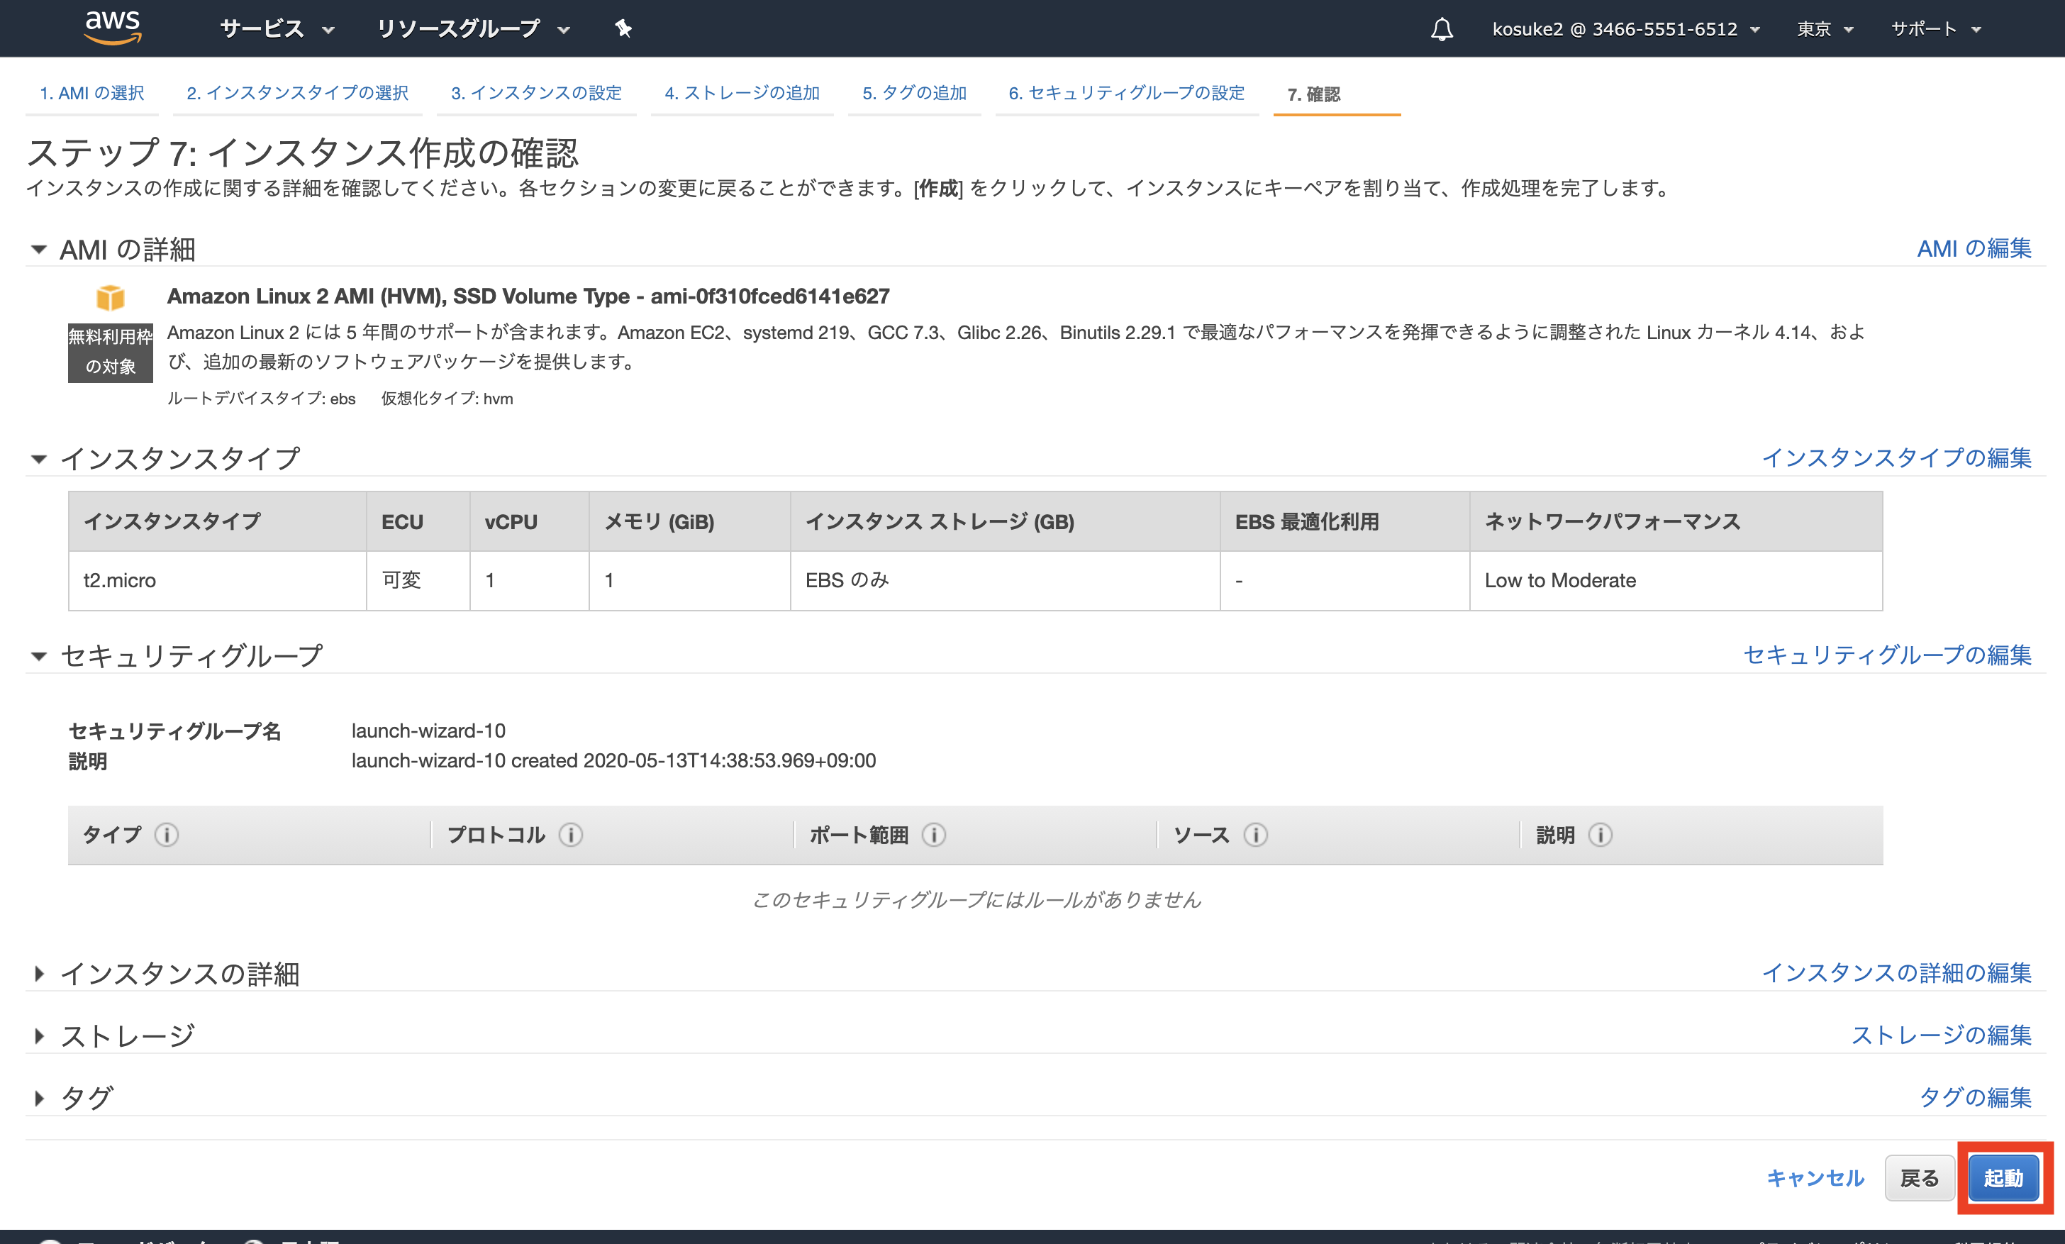Click info icon next to ソース

tap(1255, 835)
